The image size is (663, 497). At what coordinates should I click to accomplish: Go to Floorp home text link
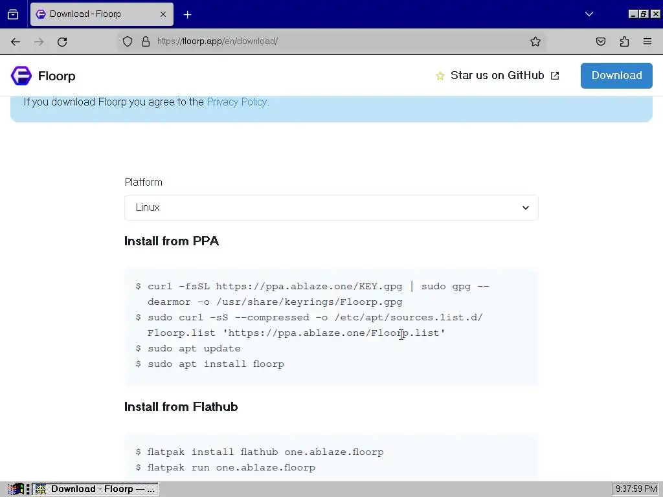click(57, 76)
